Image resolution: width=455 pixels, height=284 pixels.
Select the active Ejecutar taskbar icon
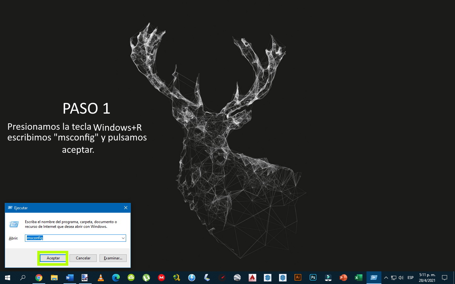click(x=374, y=278)
